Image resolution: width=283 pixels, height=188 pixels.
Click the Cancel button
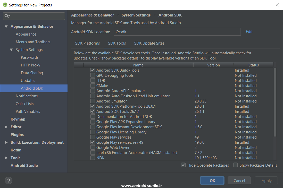[239, 181]
